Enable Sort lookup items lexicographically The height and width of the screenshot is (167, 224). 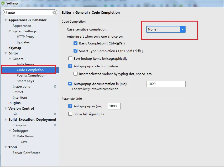(70, 58)
